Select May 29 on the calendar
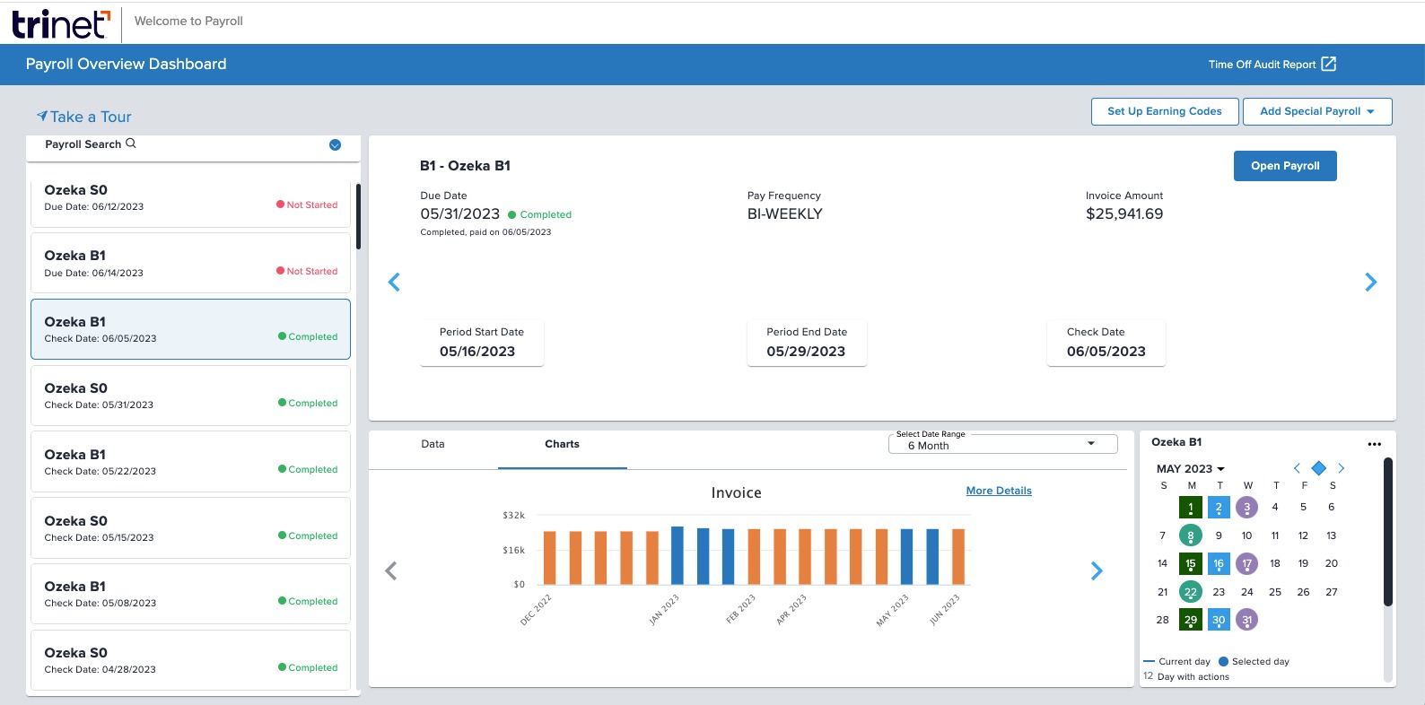 click(1191, 620)
